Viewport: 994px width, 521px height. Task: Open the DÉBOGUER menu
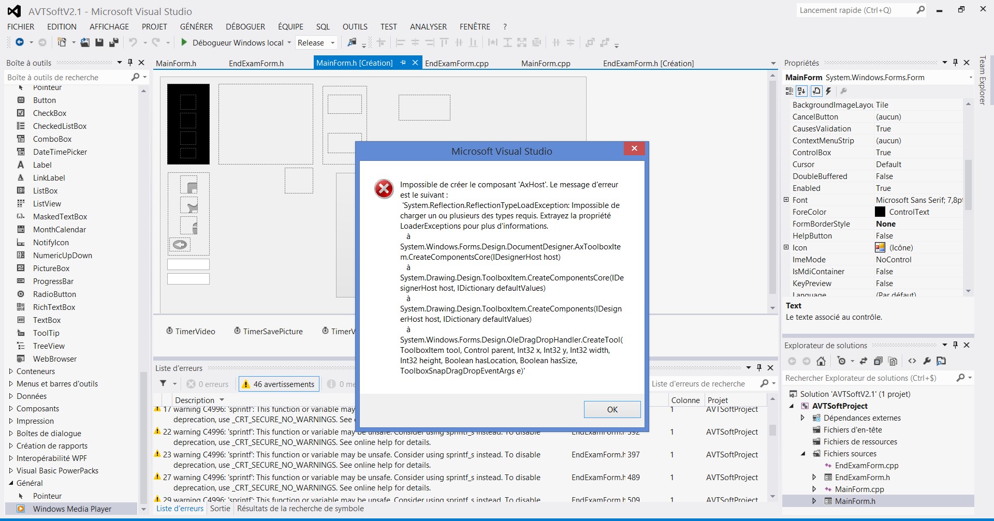[x=245, y=27]
